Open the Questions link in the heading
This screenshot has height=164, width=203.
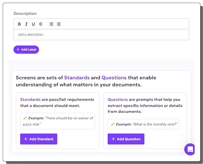point(114,78)
